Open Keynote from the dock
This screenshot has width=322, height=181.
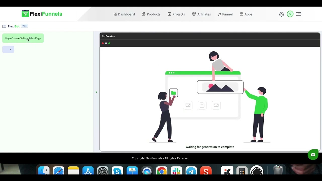[x=132, y=170]
